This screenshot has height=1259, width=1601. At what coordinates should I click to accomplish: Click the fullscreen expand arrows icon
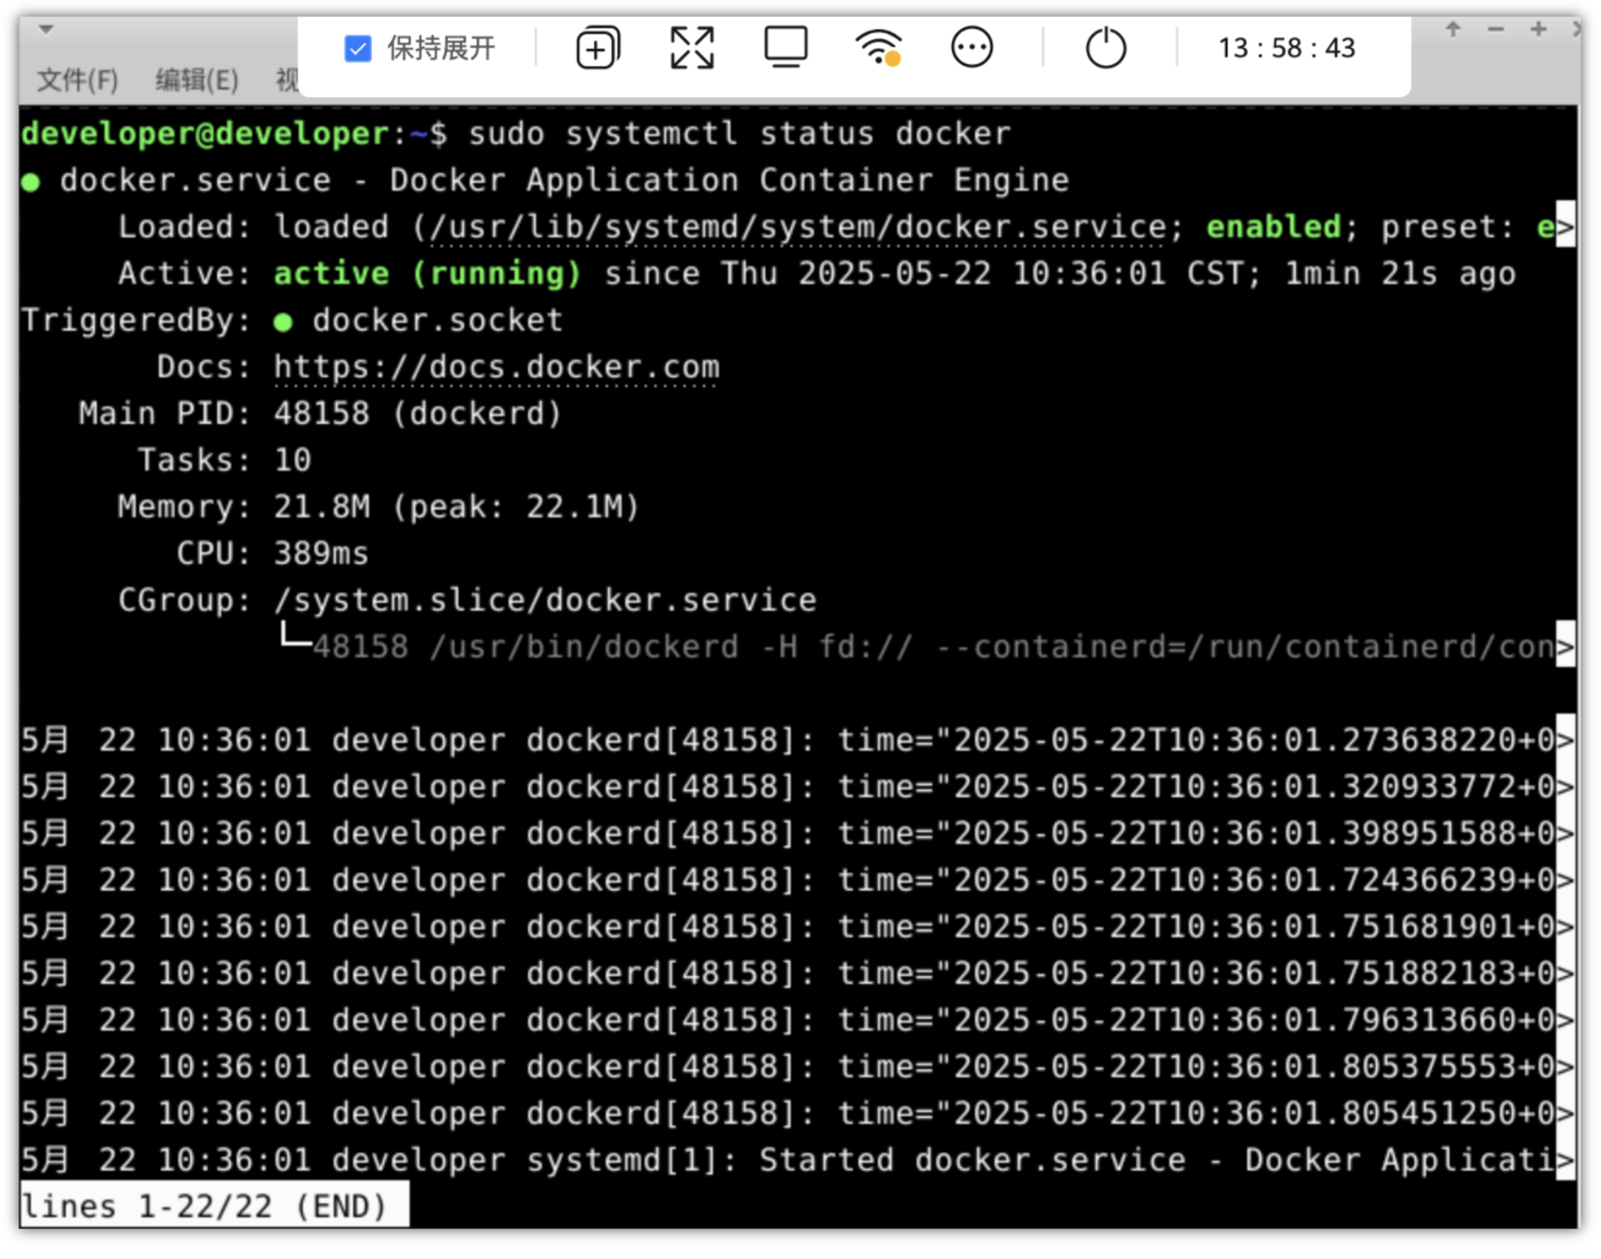click(x=692, y=49)
